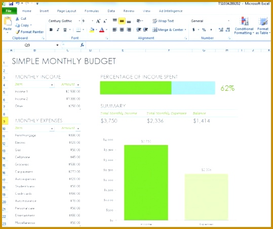Viewport: 273px width, 229px height.
Task: Open the income Item filter dropdown
Action: point(52,85)
